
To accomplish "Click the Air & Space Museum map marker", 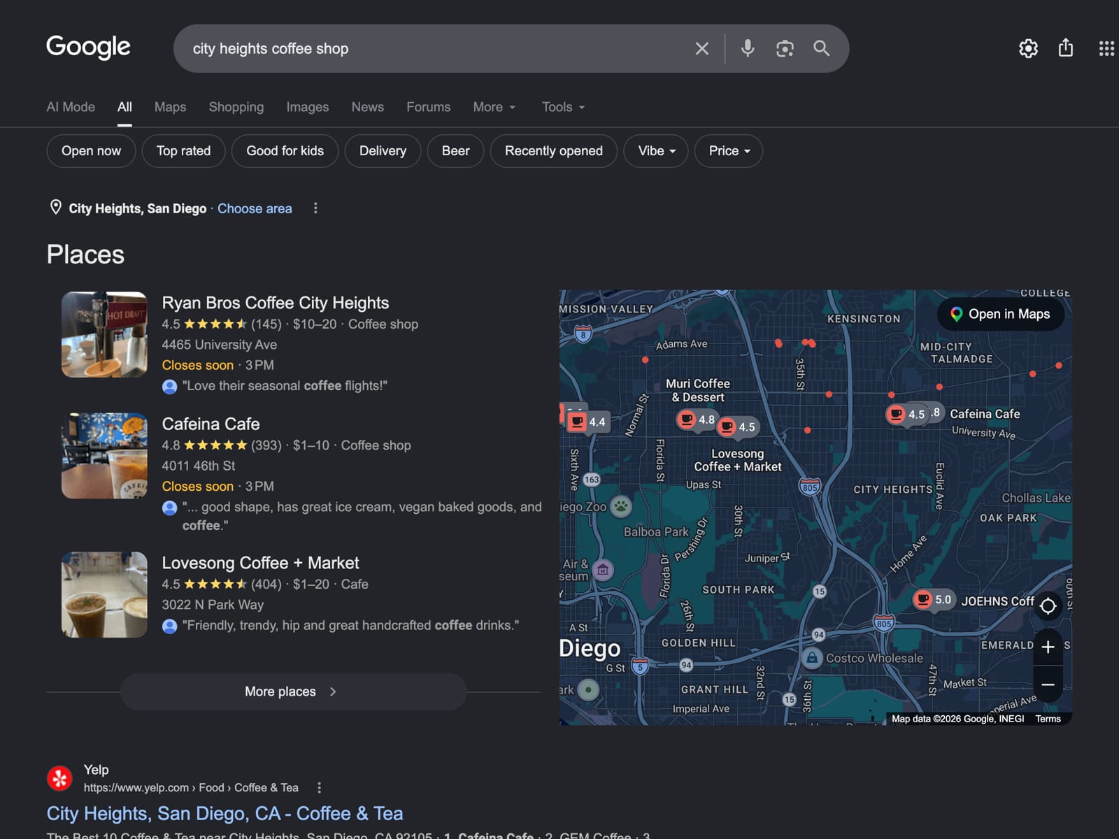I will 603,570.
